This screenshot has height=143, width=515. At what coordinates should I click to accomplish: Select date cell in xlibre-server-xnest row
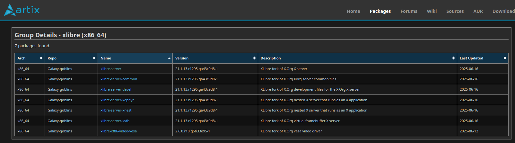click(483, 110)
